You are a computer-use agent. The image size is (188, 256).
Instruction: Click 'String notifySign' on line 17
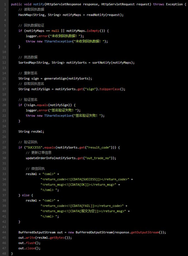click(34, 89)
